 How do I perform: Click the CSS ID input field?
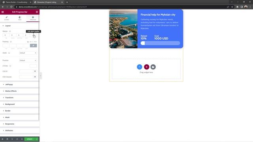pyautogui.click(x=26, y=71)
